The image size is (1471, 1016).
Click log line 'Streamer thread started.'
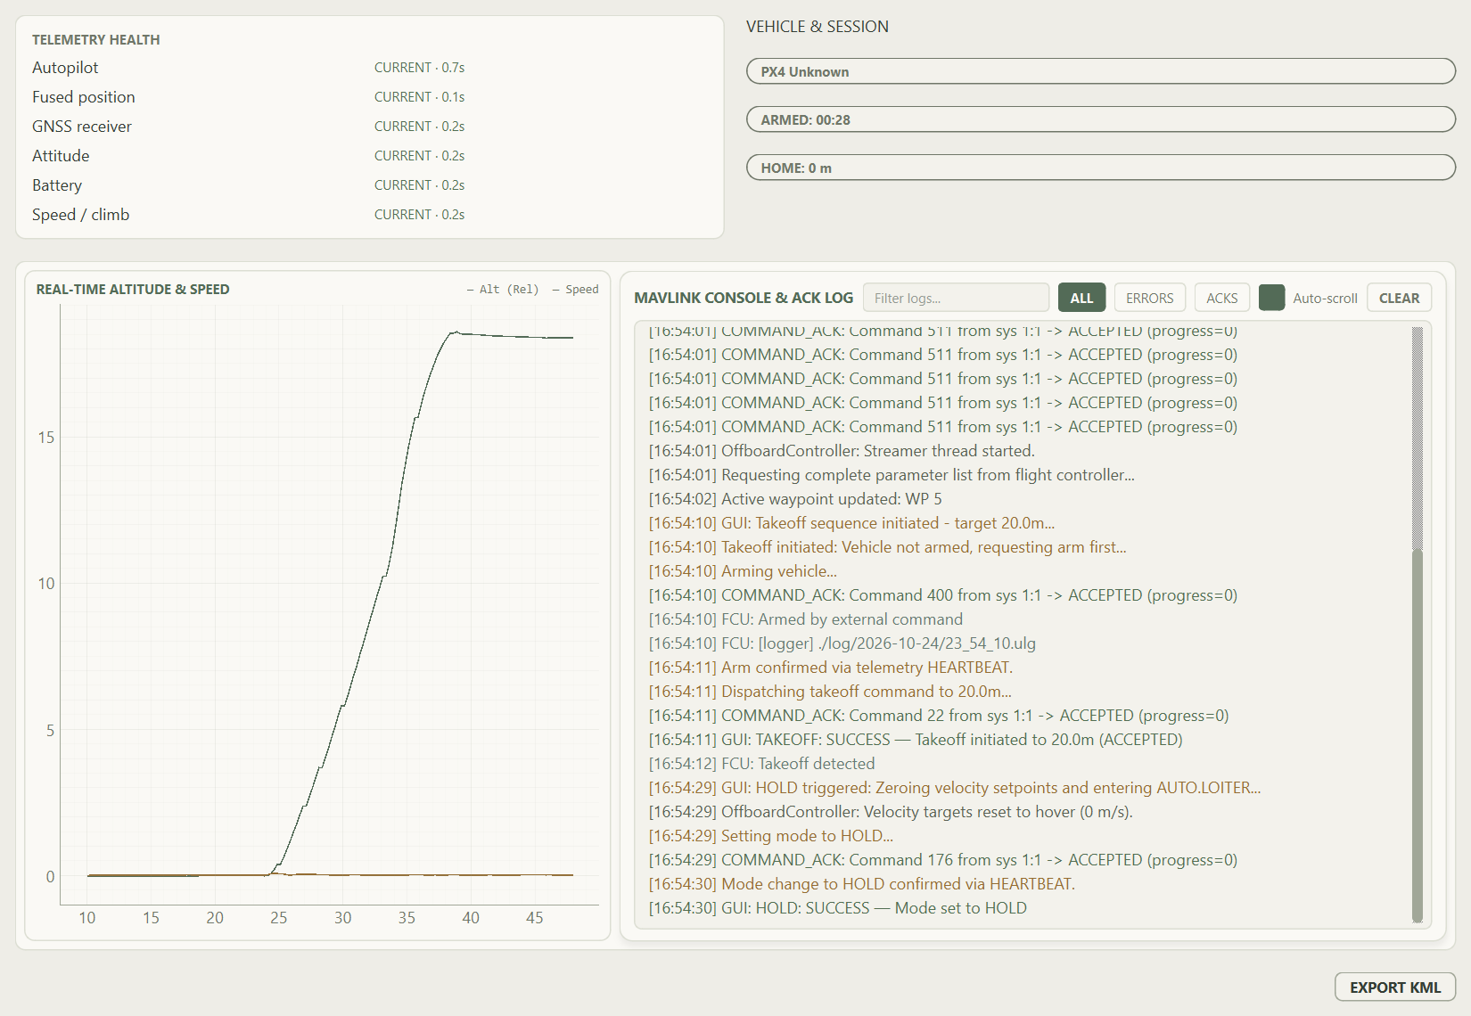coord(842,451)
